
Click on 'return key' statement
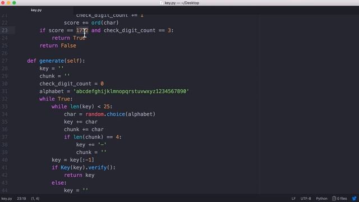tap(79, 175)
